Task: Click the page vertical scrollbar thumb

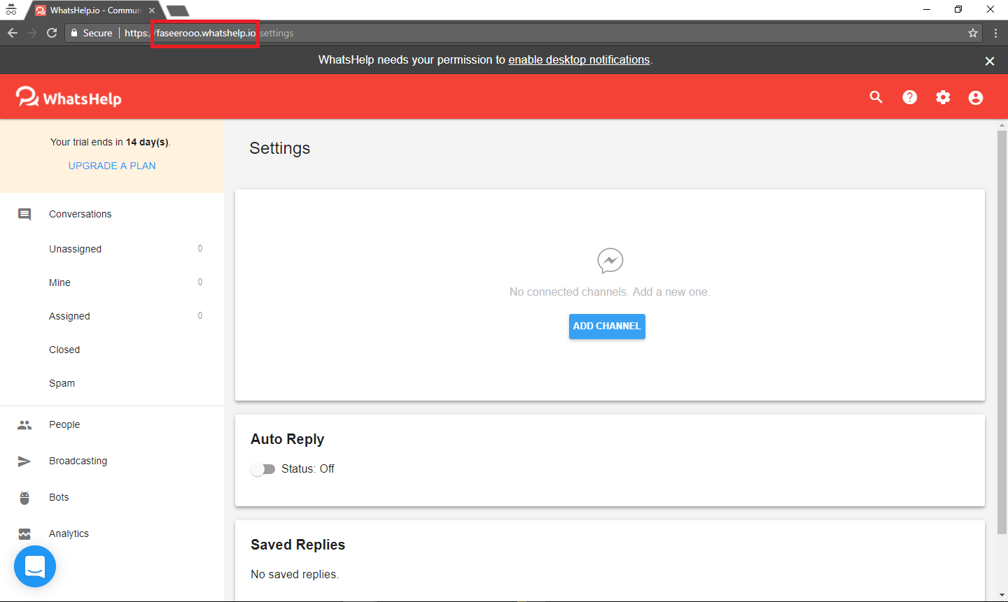Action: tap(1002, 332)
